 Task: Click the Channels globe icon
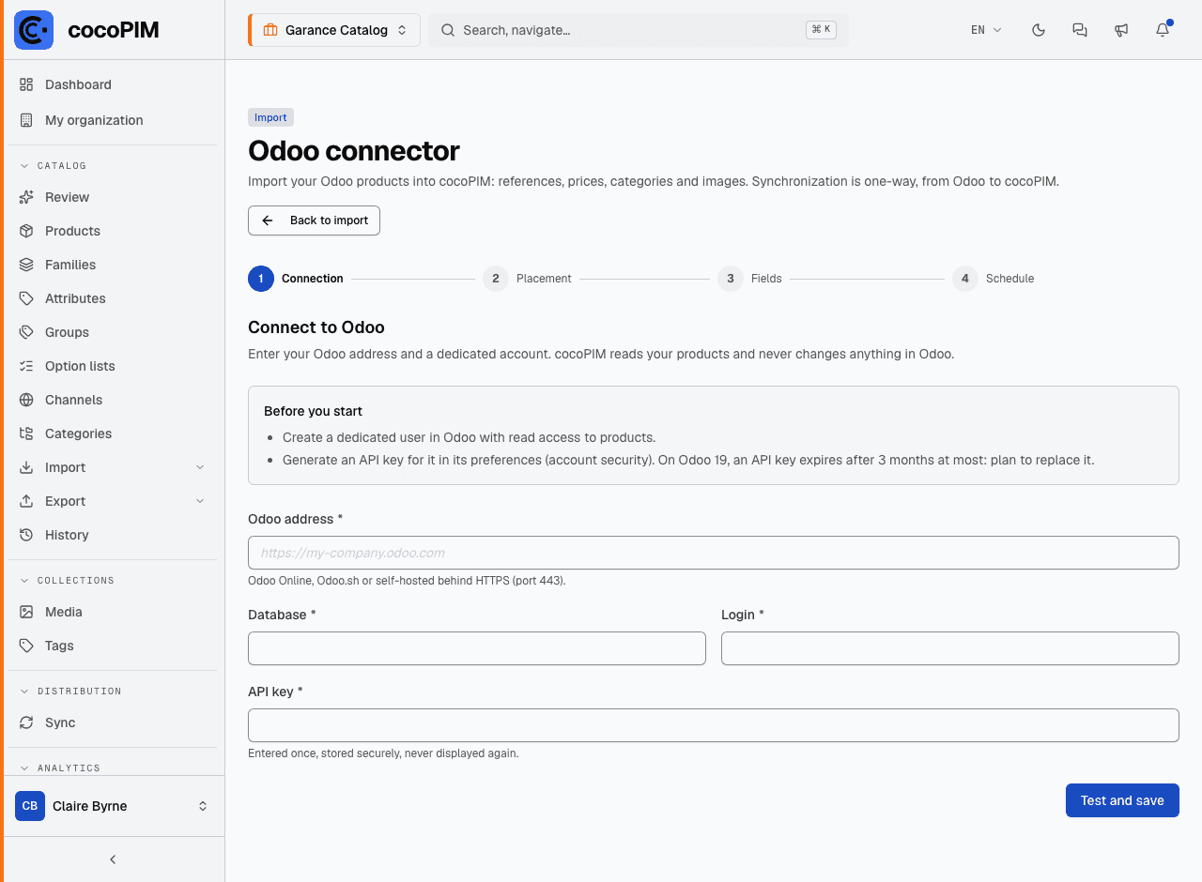[26, 400]
